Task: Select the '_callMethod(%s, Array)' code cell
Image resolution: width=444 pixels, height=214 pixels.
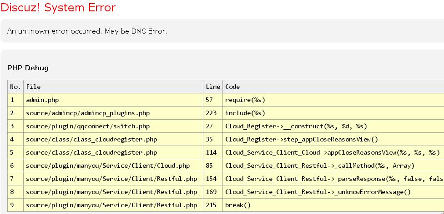Action: 333,166
